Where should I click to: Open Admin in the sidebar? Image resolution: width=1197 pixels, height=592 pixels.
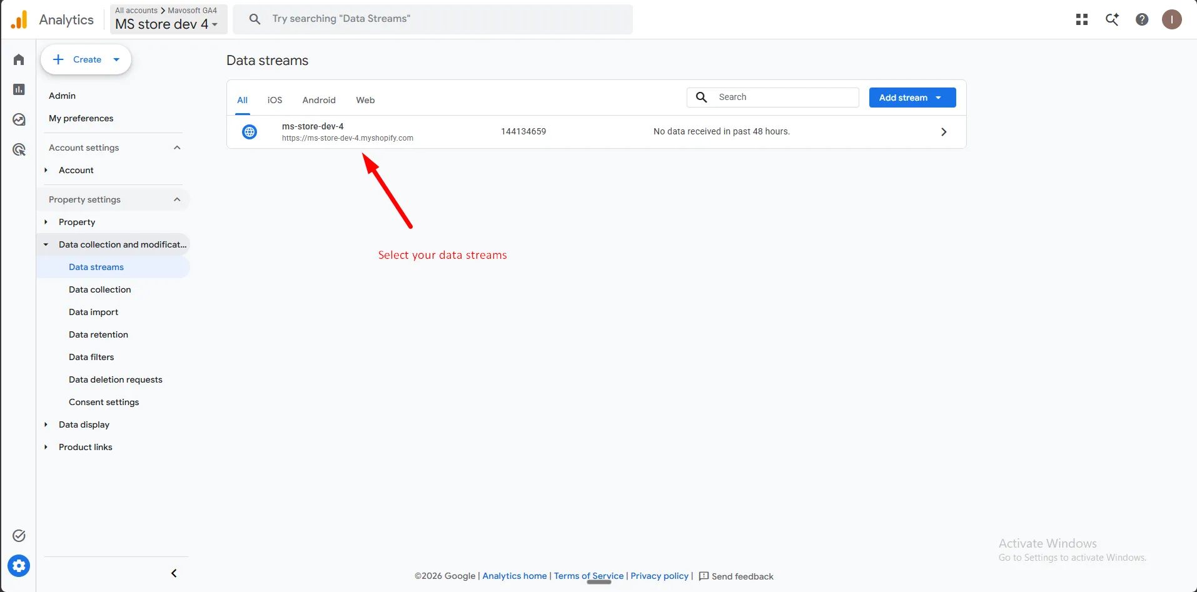[62, 96]
